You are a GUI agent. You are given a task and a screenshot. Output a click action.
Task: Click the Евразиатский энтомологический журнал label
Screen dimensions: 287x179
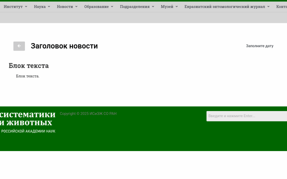tap(224, 7)
